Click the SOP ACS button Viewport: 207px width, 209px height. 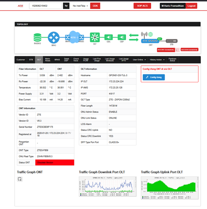[x=142, y=6]
